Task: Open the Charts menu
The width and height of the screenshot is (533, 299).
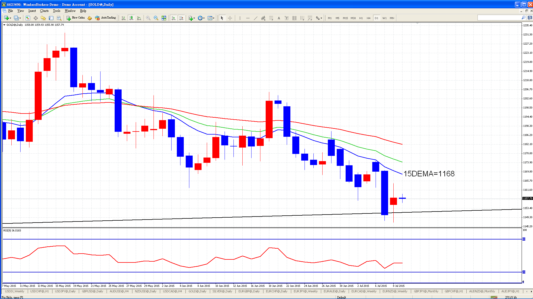Action: coord(44,11)
